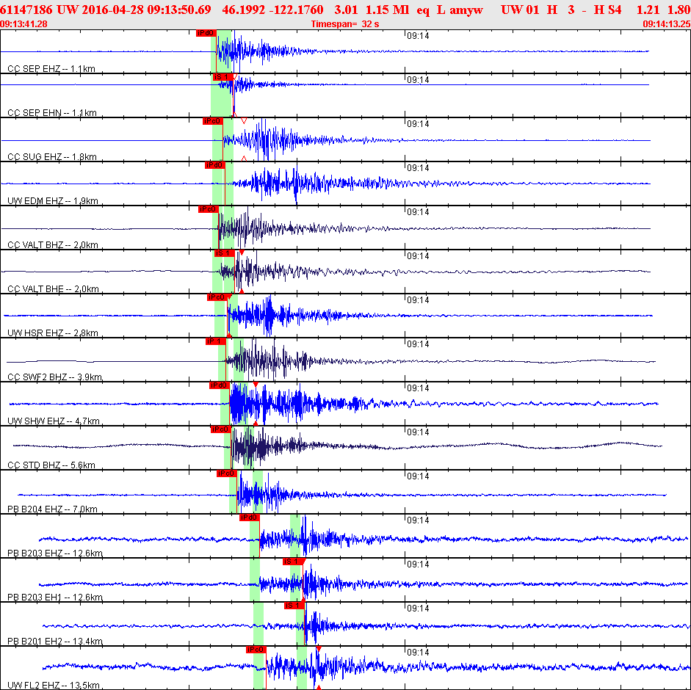Select the P pick flag on FL2 EHZ trace
The height and width of the screenshot is (690, 691).
(x=256, y=650)
